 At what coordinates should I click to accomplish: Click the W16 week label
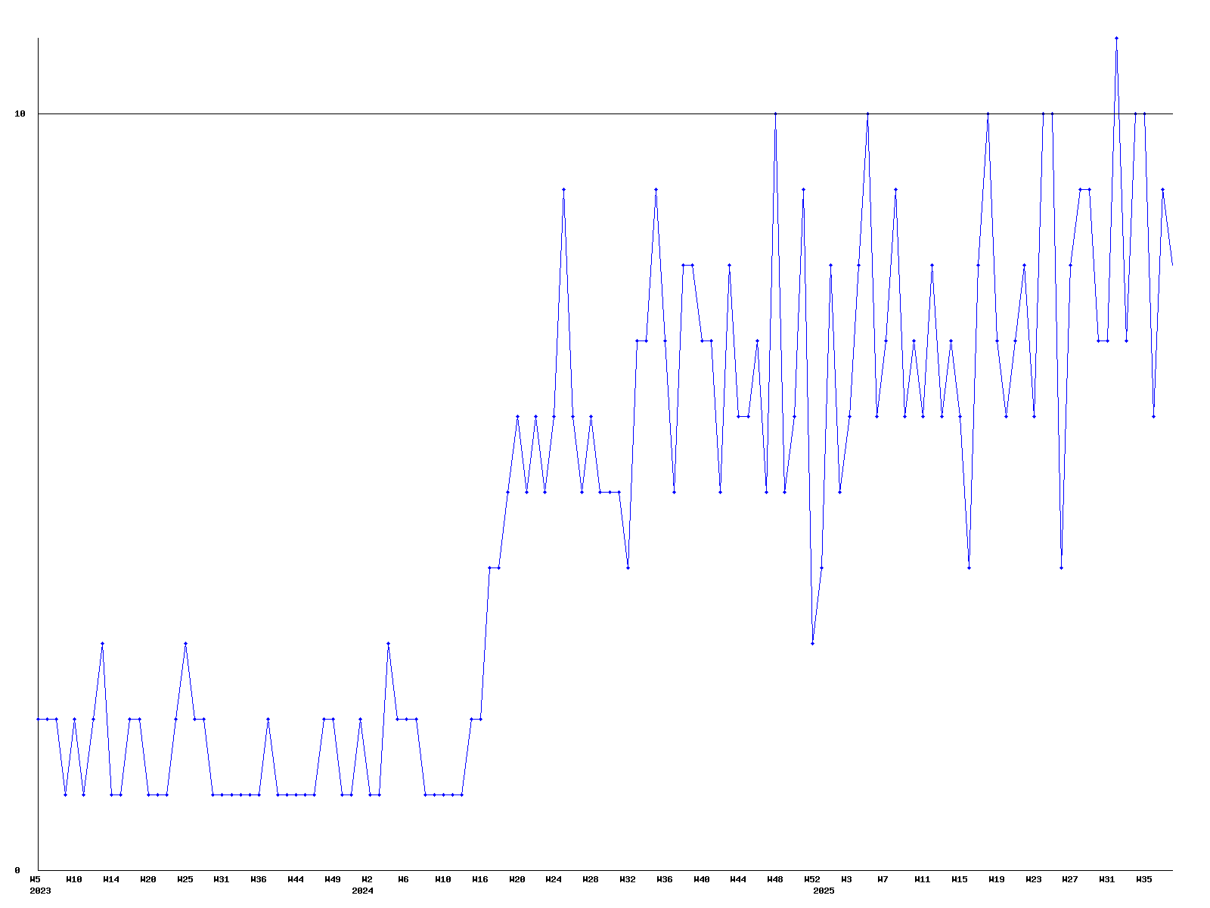tap(480, 879)
